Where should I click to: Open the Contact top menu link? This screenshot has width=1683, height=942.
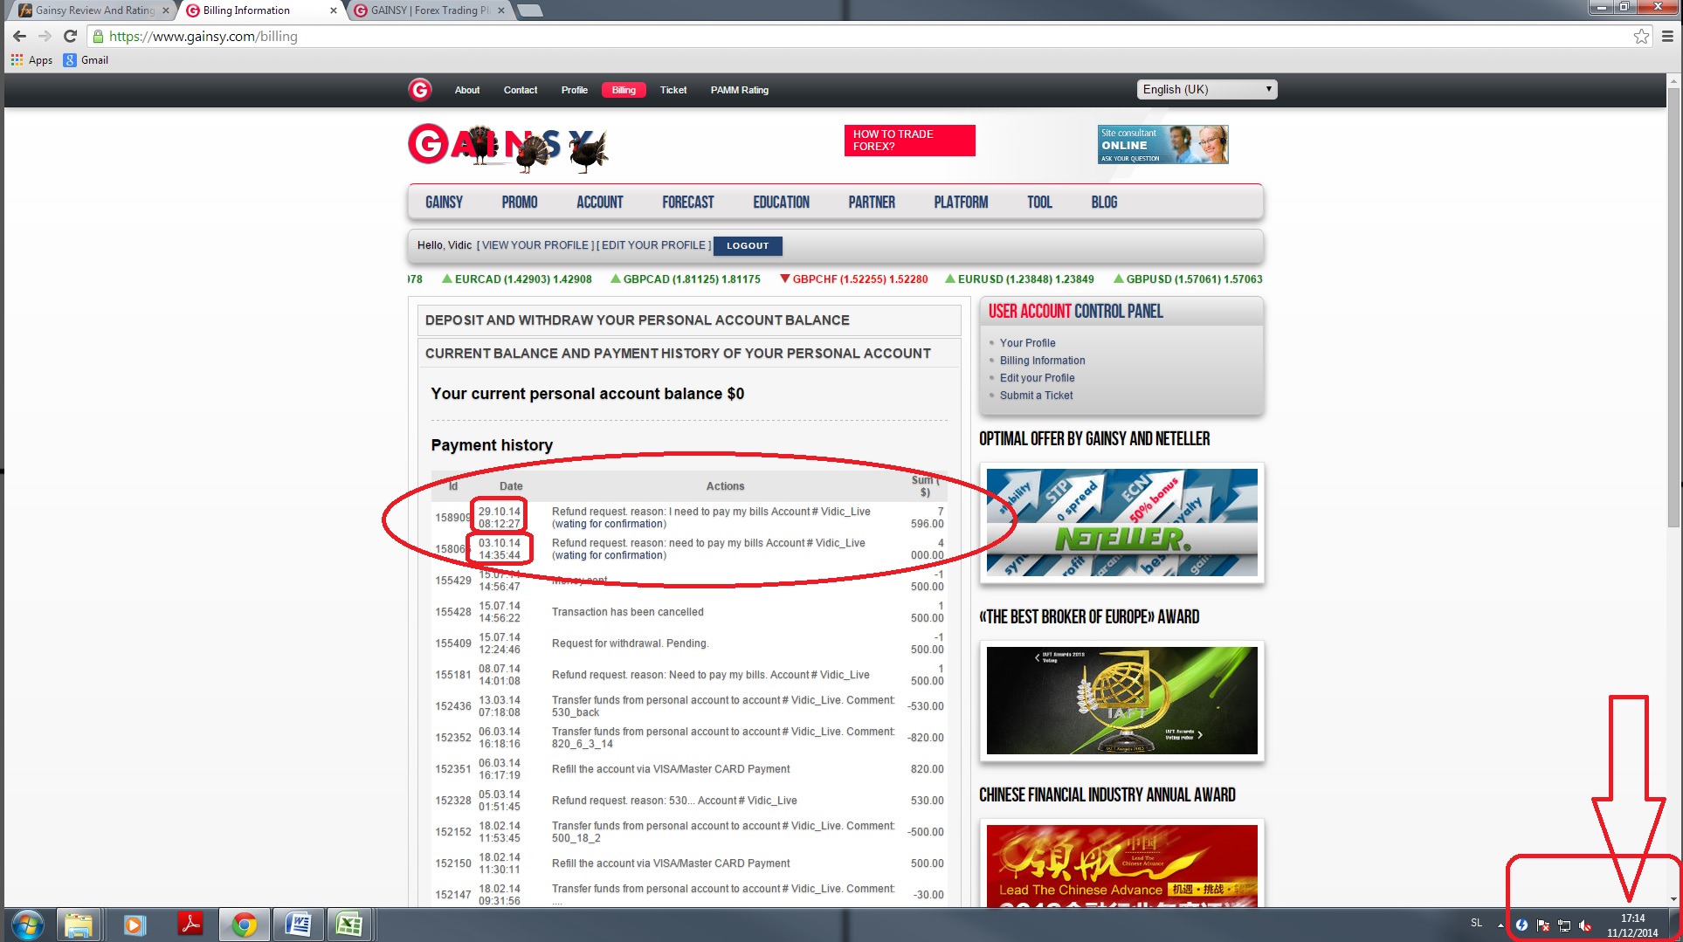(521, 90)
